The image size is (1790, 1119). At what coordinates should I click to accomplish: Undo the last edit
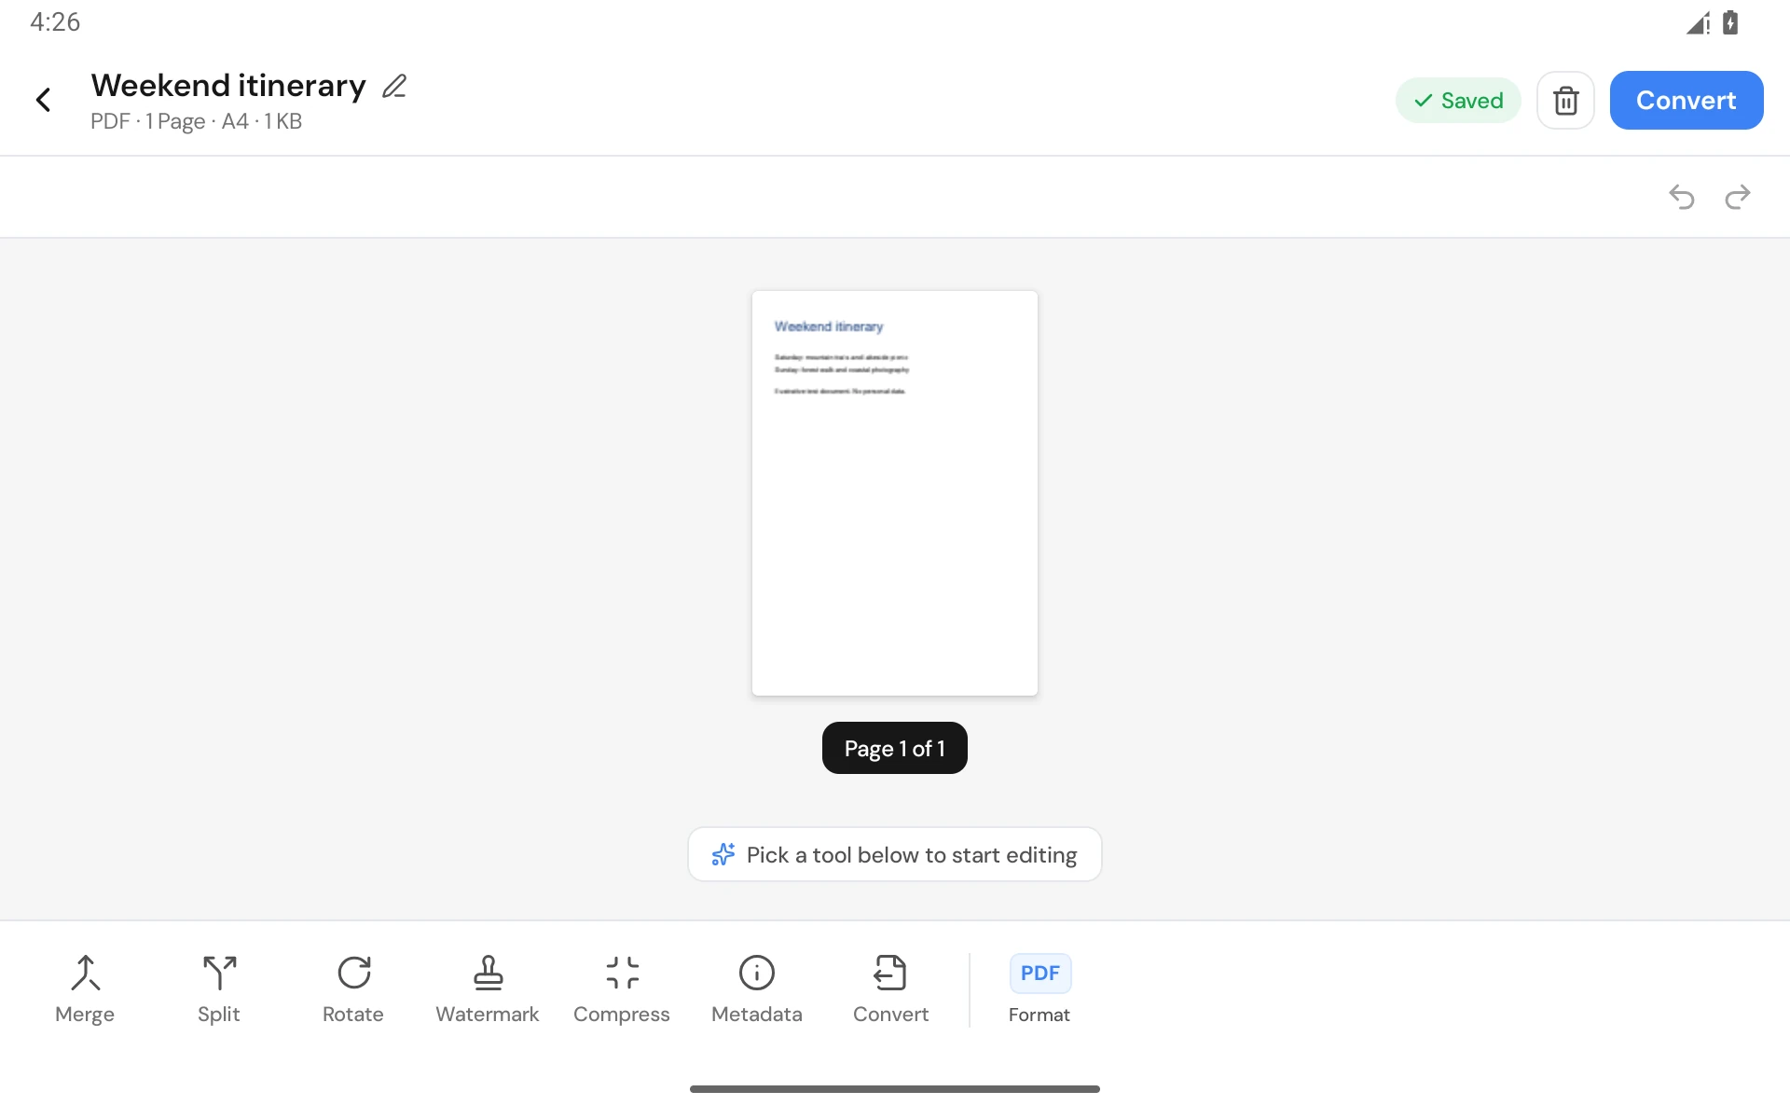[x=1681, y=197]
